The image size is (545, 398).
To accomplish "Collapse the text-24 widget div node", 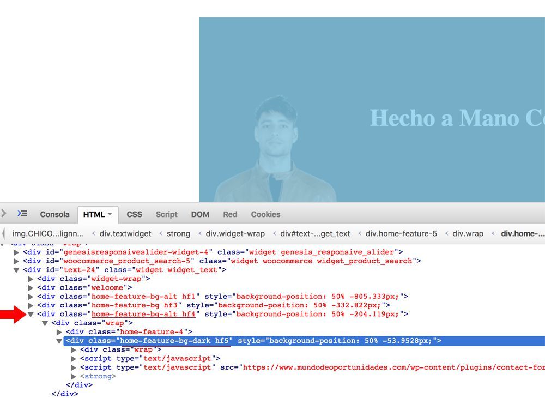I will point(16,270).
